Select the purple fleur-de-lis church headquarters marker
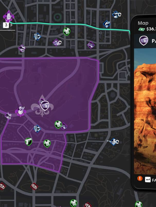Screen dimensions: 156x207 (8, 17)
